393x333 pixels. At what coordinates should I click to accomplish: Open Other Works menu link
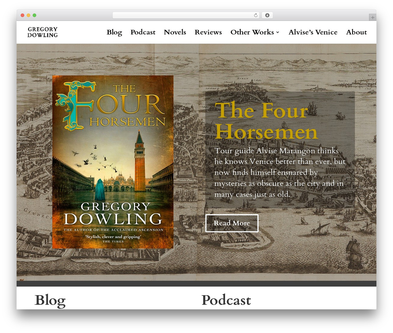click(252, 32)
